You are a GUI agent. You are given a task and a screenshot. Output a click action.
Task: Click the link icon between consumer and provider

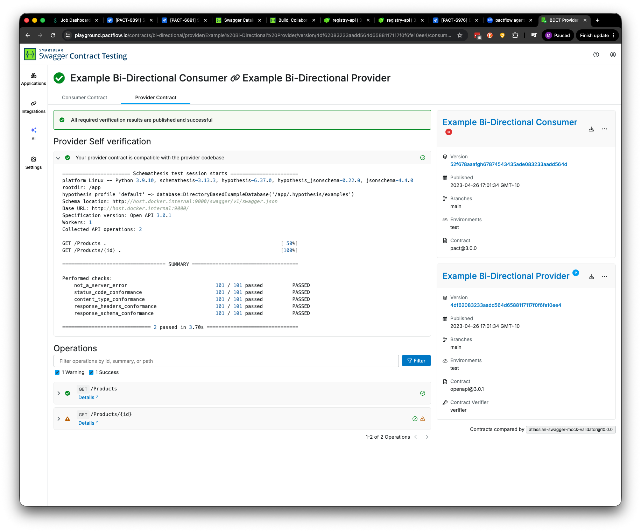click(x=235, y=78)
